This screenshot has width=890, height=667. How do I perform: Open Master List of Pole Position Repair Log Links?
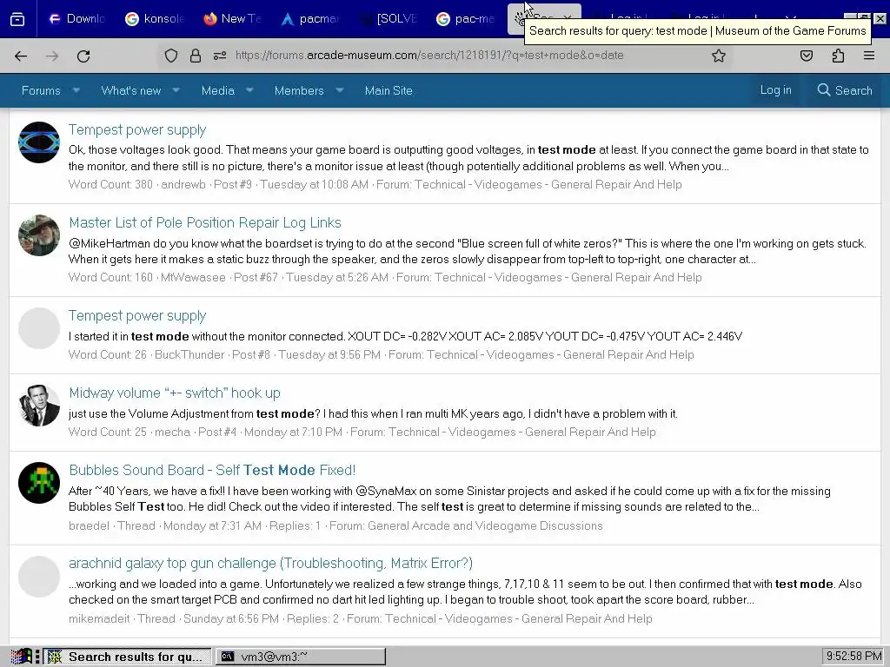(x=205, y=223)
